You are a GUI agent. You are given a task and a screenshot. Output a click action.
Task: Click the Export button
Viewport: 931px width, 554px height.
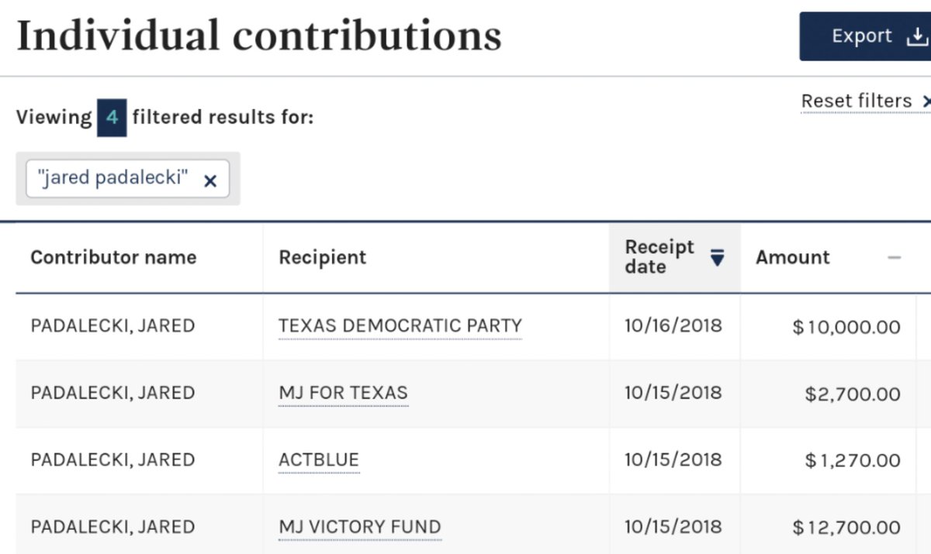point(865,36)
